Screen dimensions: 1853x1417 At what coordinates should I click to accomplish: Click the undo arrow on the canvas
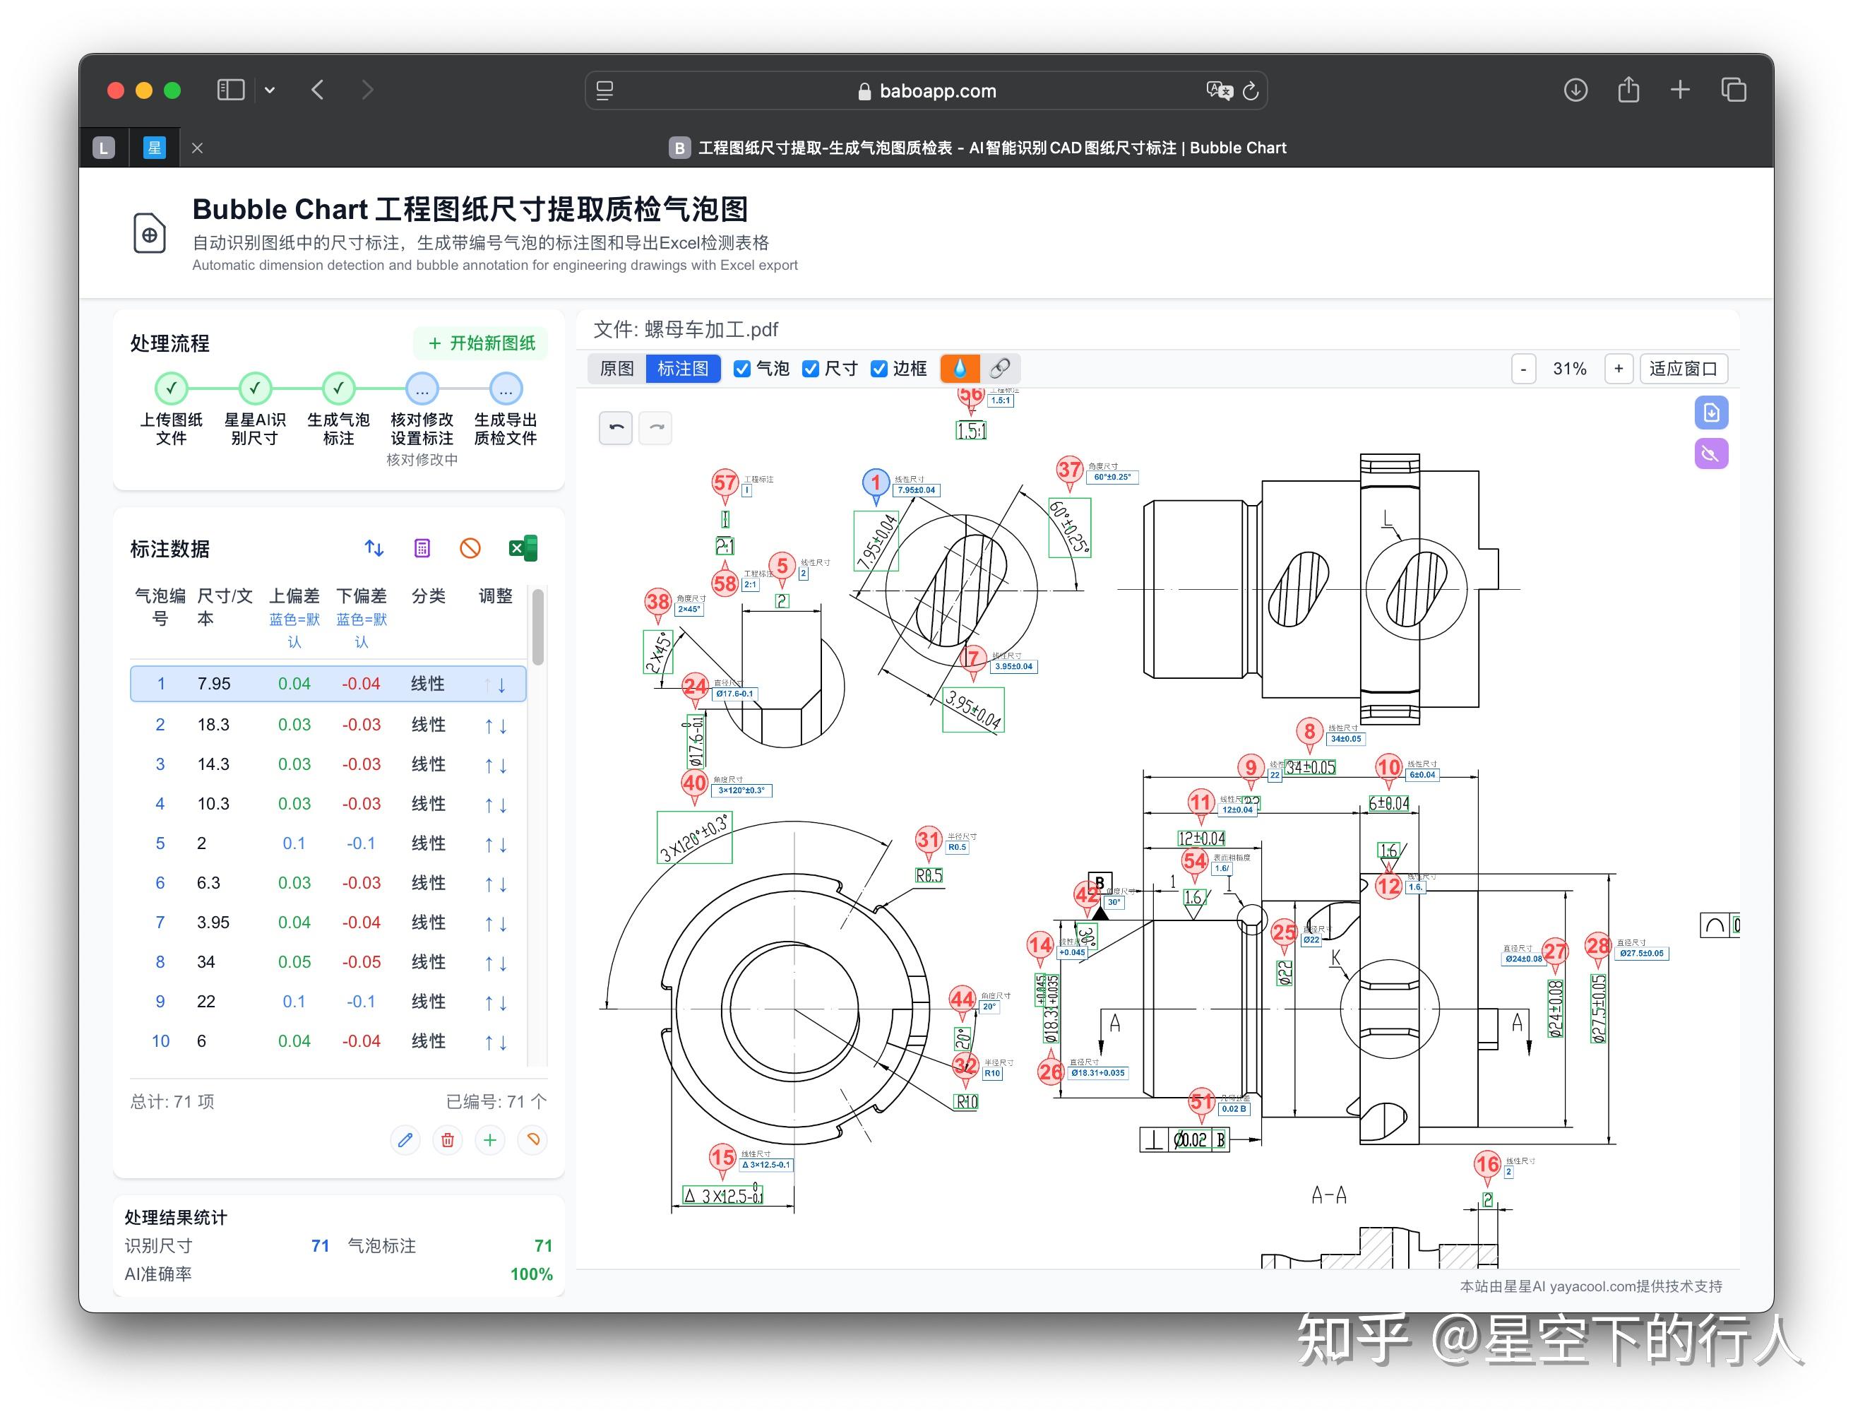pos(616,427)
